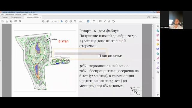Open Export PDF tool in right pane
Screen dimensions: 192x108
click(x=158, y=31)
